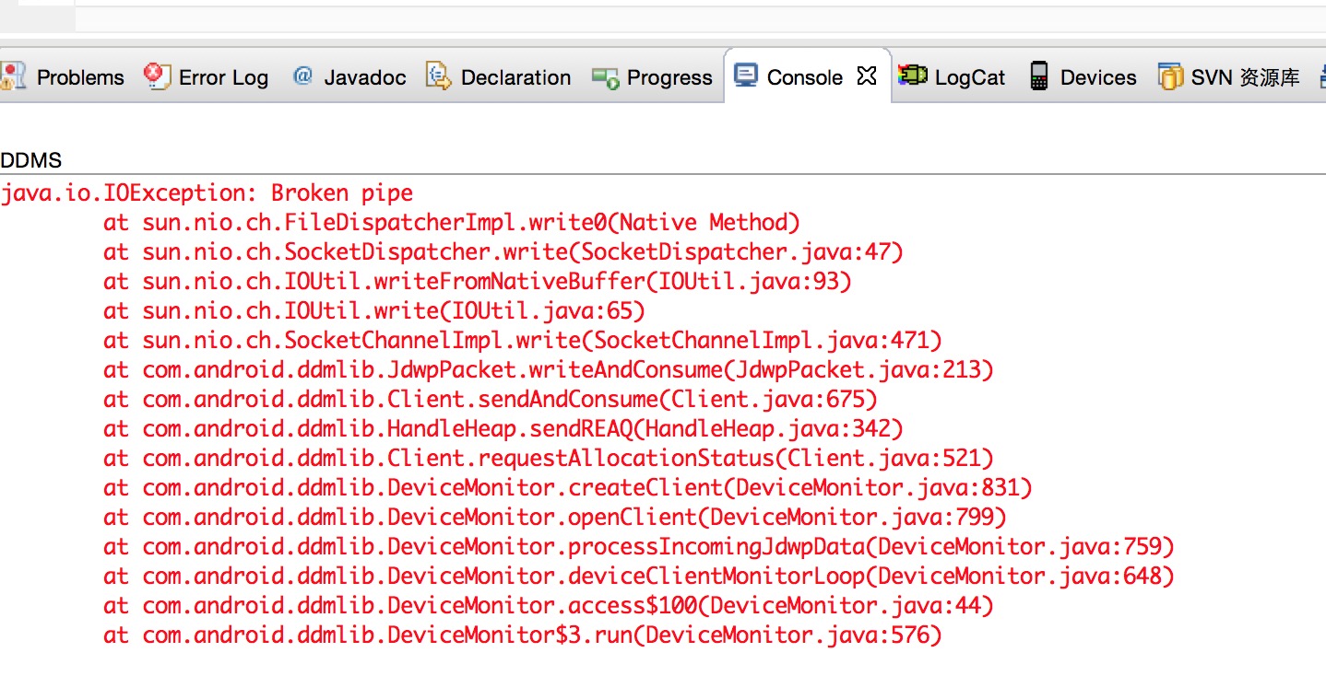
Task: Click 'java.io.IOException: Broken pipe' line
Action: pos(207,193)
